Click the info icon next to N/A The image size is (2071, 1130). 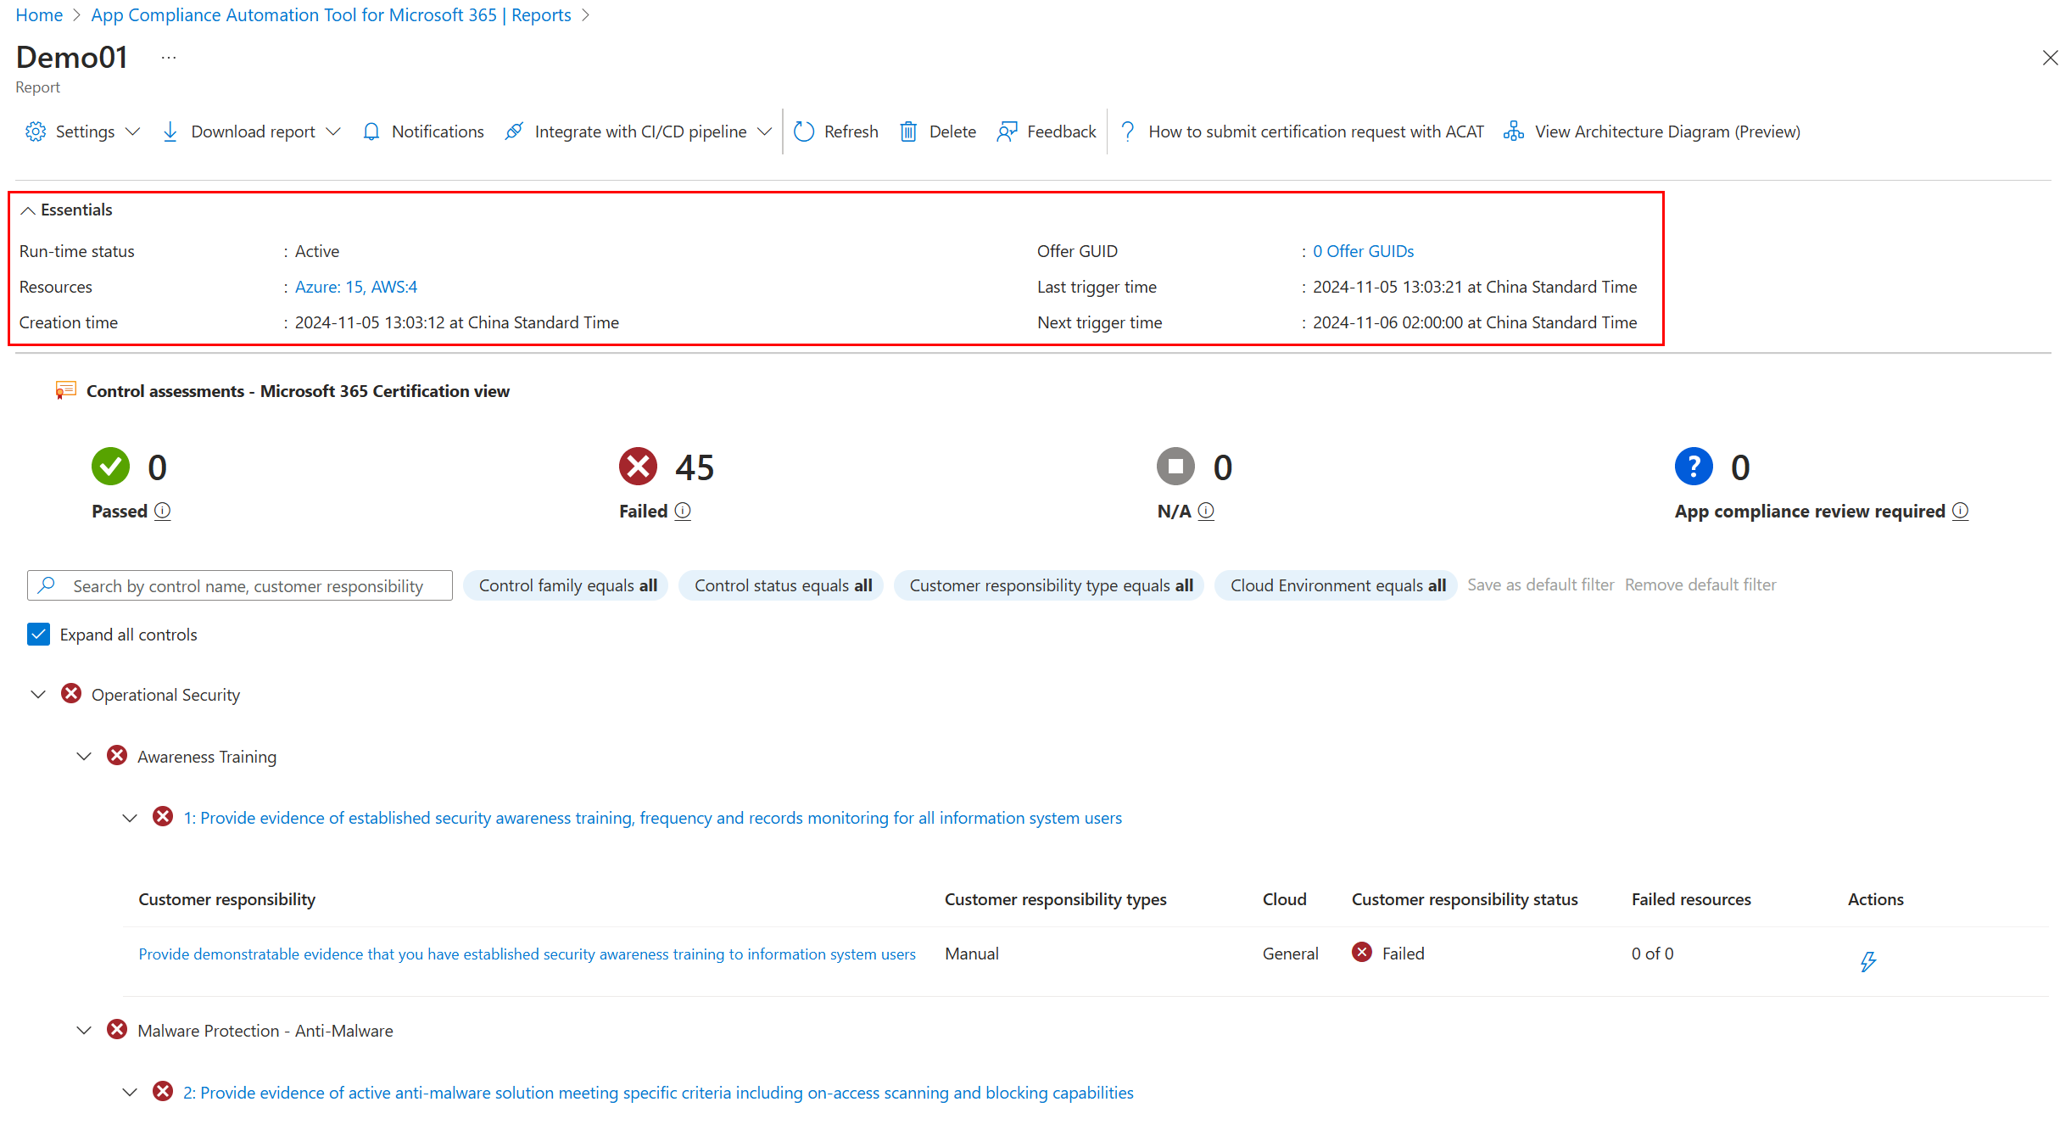[1206, 511]
